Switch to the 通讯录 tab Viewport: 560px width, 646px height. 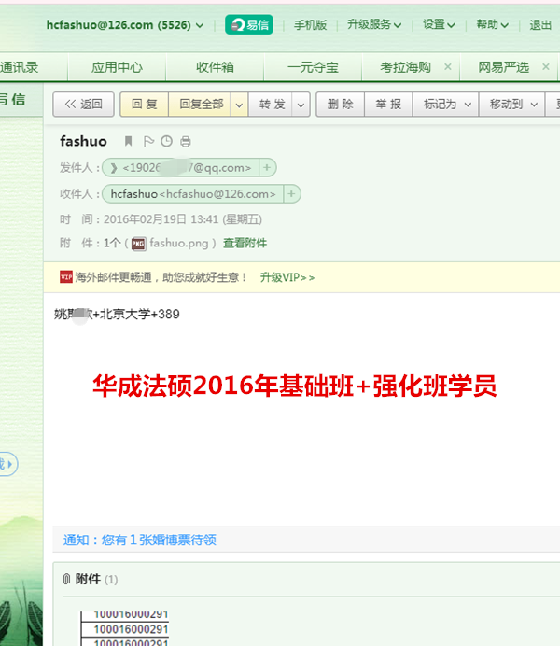(x=19, y=67)
